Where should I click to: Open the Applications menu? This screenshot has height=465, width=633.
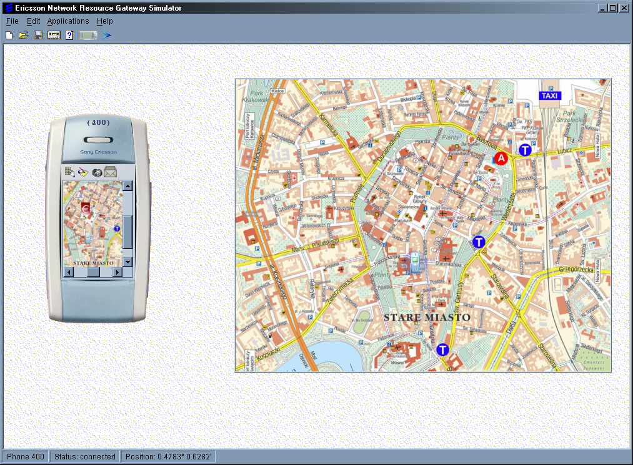[x=68, y=21]
